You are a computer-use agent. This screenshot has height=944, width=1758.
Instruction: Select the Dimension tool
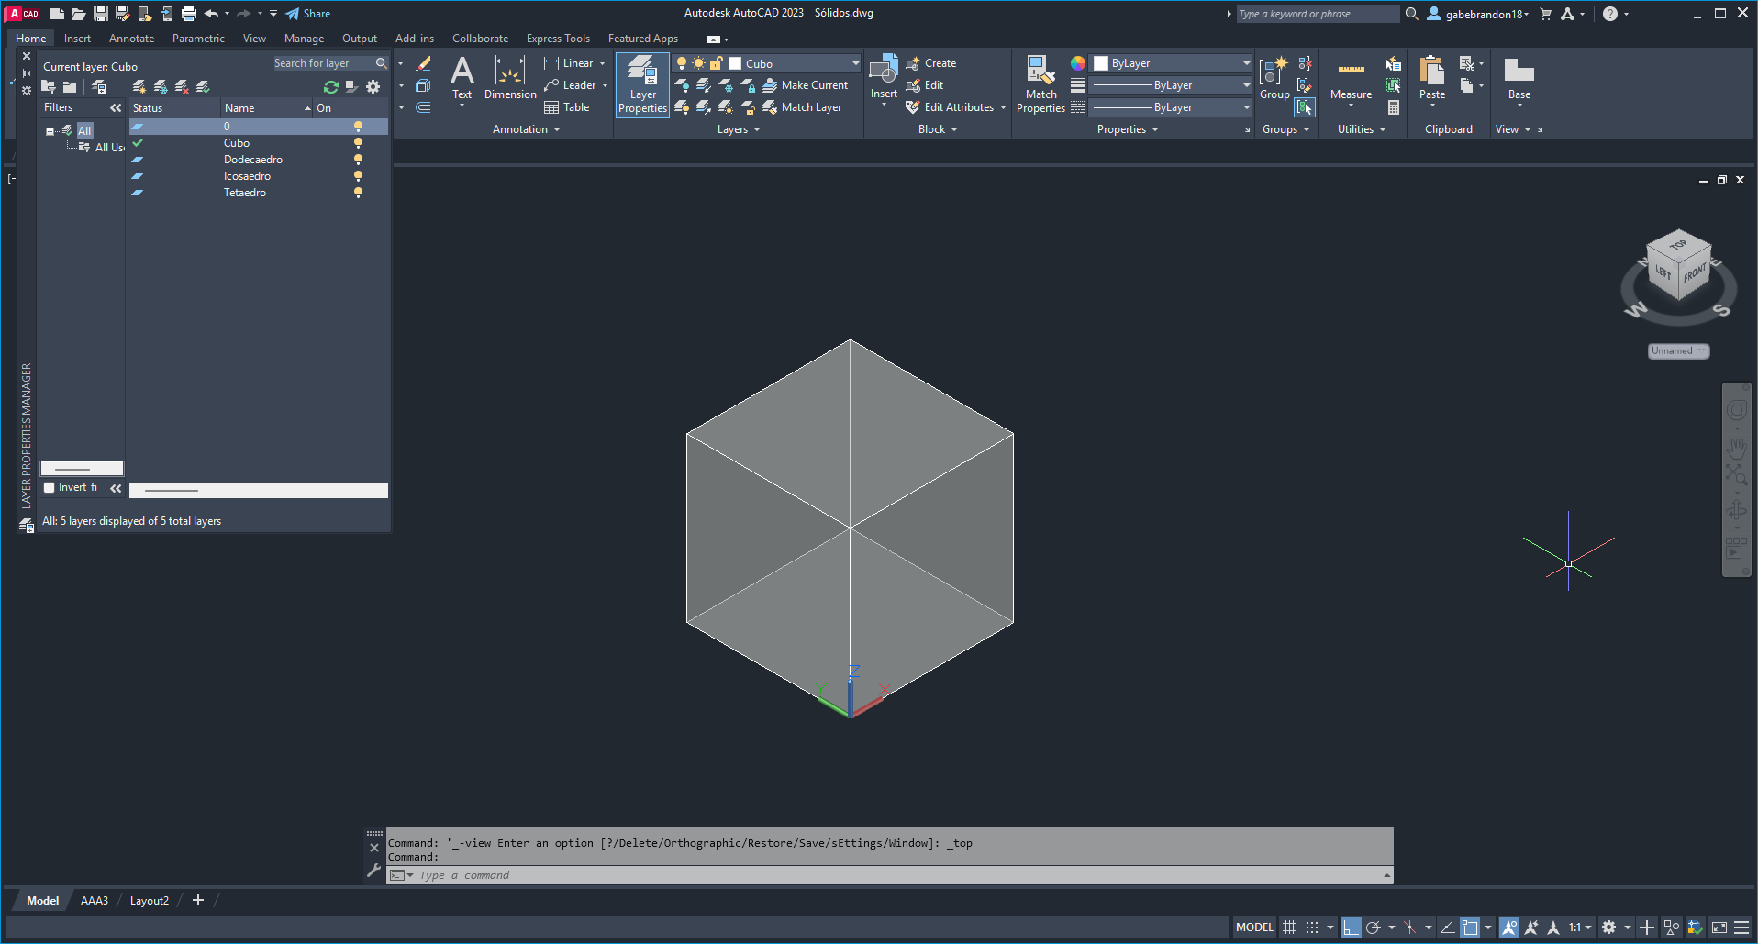coord(510,79)
